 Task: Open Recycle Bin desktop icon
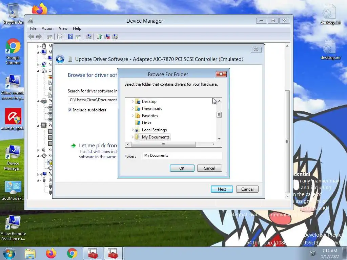click(x=13, y=14)
